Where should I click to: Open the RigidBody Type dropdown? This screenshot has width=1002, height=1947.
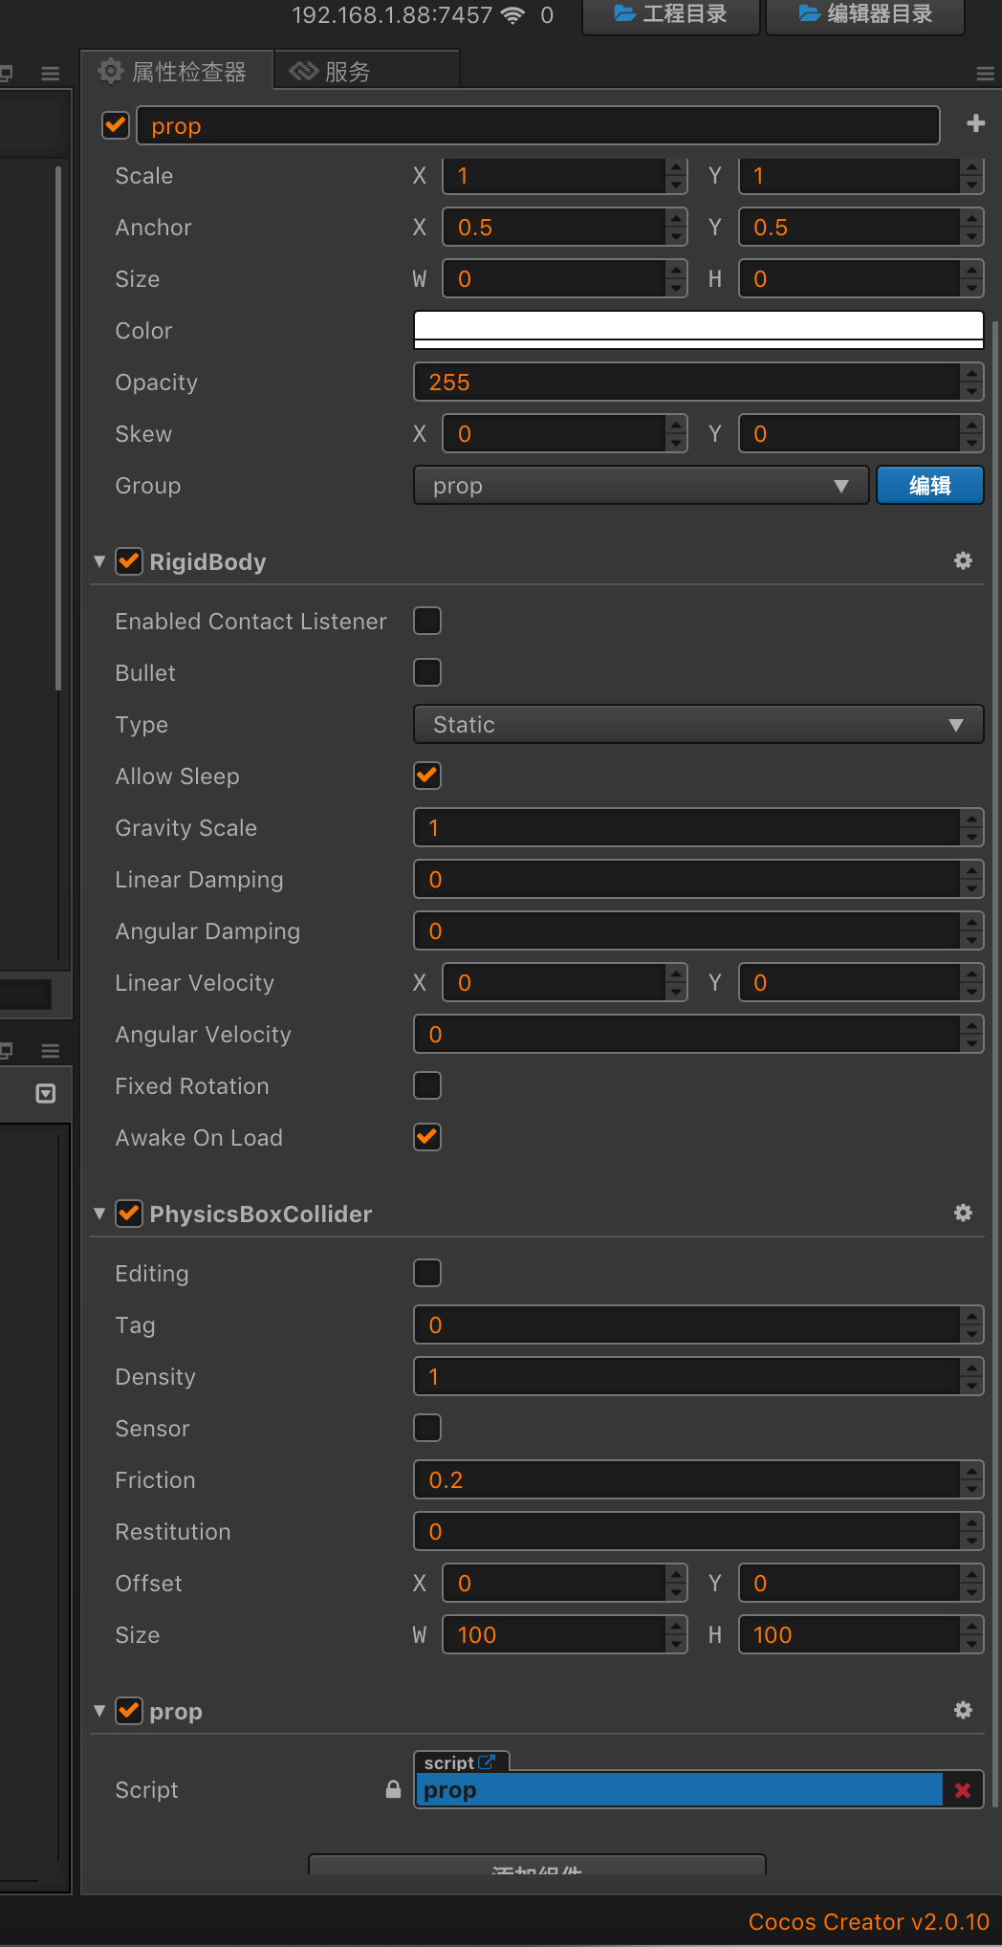[698, 725]
